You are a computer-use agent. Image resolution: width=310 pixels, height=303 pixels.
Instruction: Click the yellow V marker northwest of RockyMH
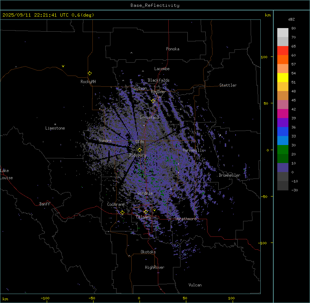point(63,66)
